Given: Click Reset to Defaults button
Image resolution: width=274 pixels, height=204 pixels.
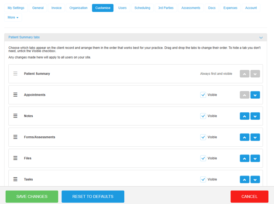Looking at the screenshot, I should 93,197.
